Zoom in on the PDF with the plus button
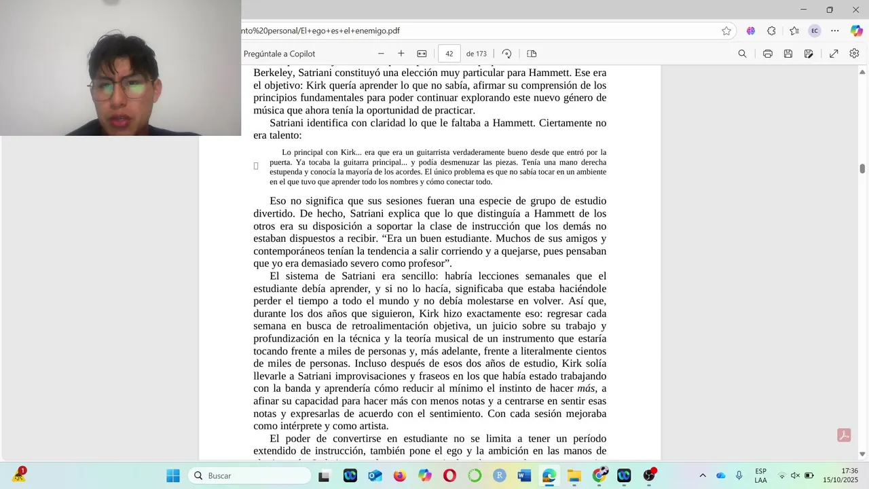The height and width of the screenshot is (489, 869). click(401, 54)
